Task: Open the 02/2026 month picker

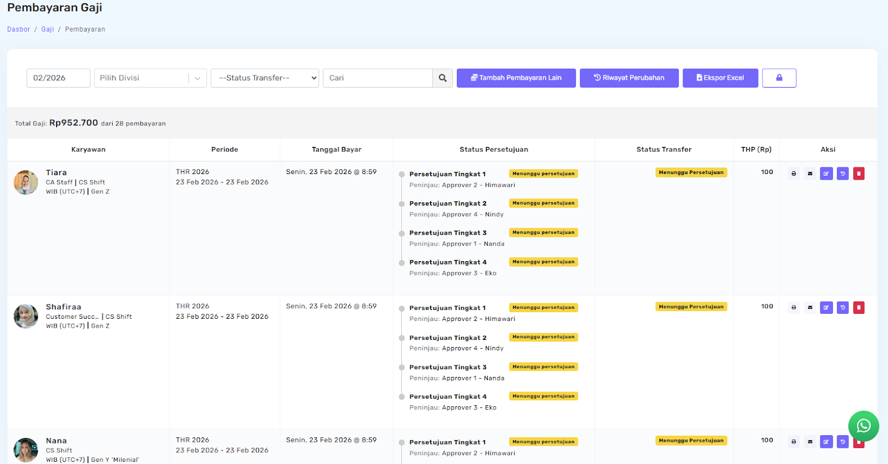Action: click(58, 78)
